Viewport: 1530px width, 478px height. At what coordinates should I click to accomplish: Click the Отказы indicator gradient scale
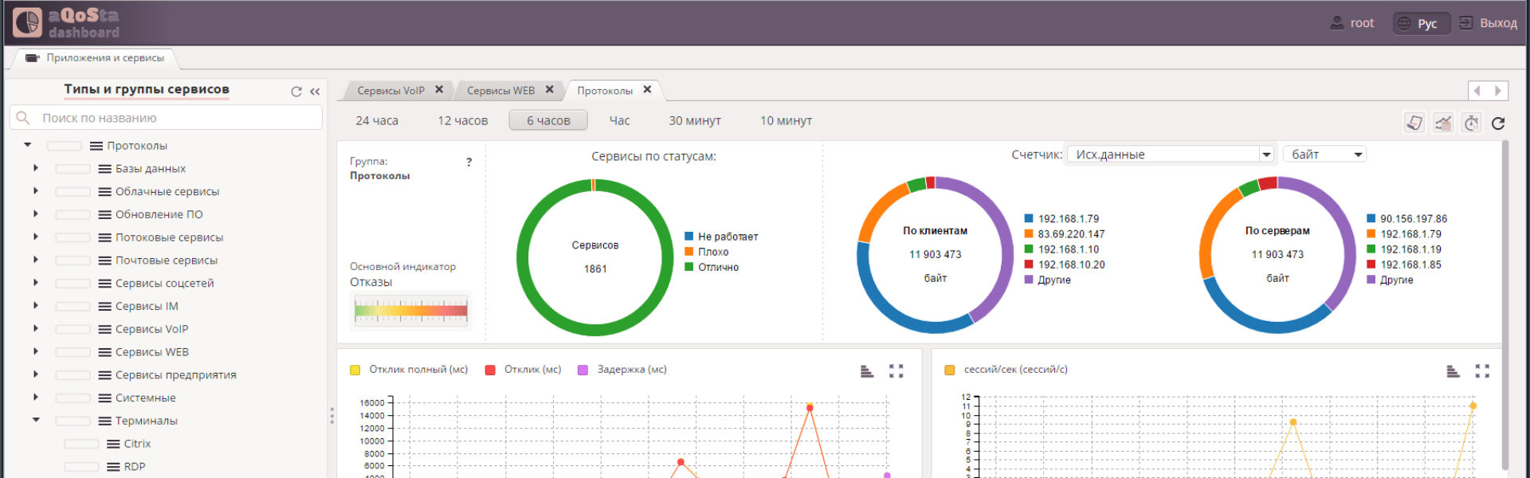(411, 310)
